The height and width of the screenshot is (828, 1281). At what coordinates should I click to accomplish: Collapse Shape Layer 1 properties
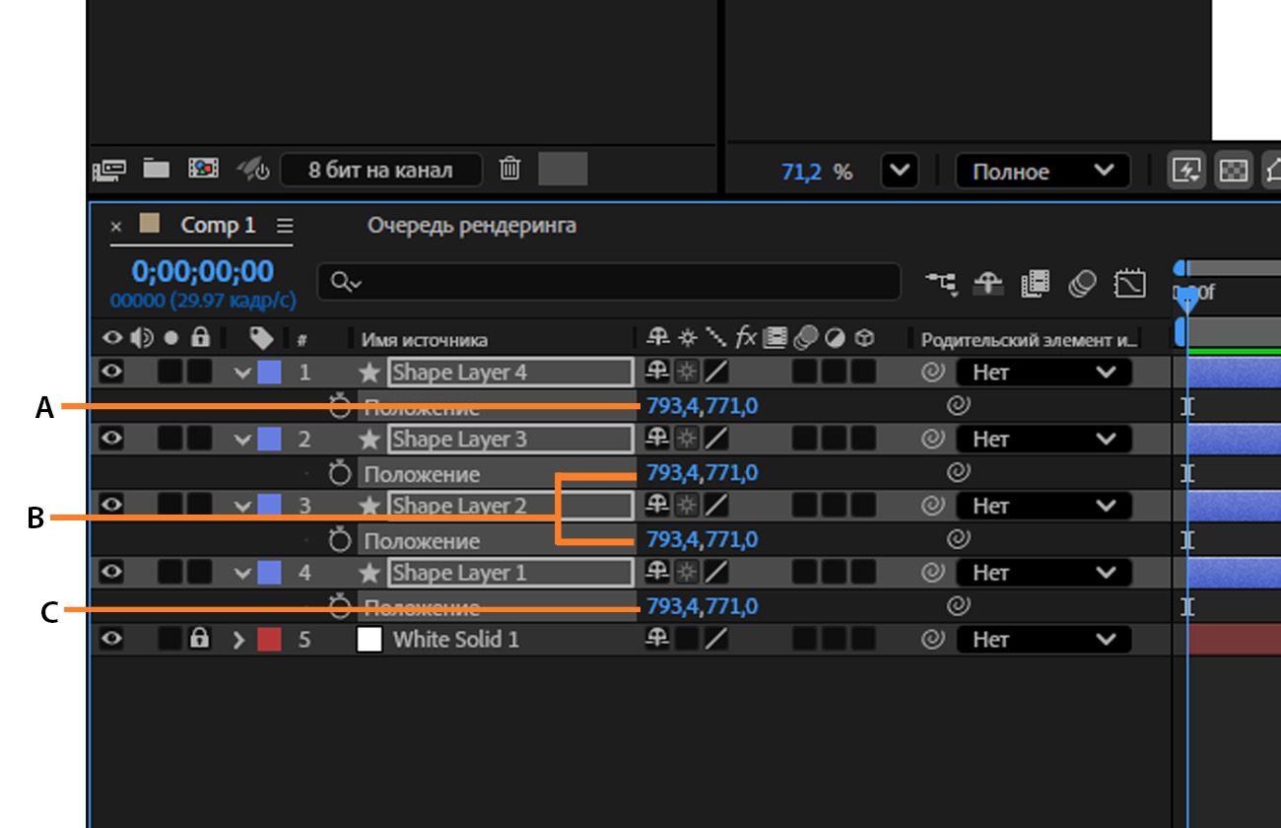coord(241,573)
